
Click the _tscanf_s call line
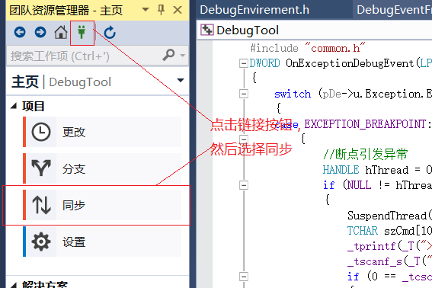pos(389,261)
